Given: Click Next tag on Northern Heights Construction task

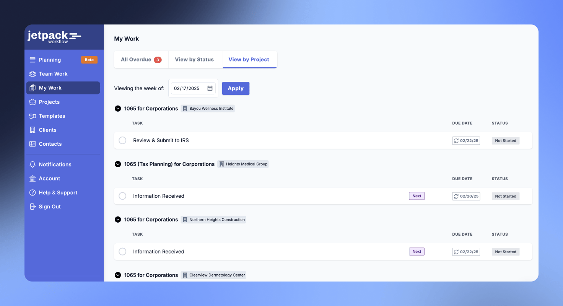Looking at the screenshot, I should coord(417,251).
